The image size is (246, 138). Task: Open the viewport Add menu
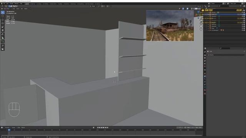click(22, 9)
